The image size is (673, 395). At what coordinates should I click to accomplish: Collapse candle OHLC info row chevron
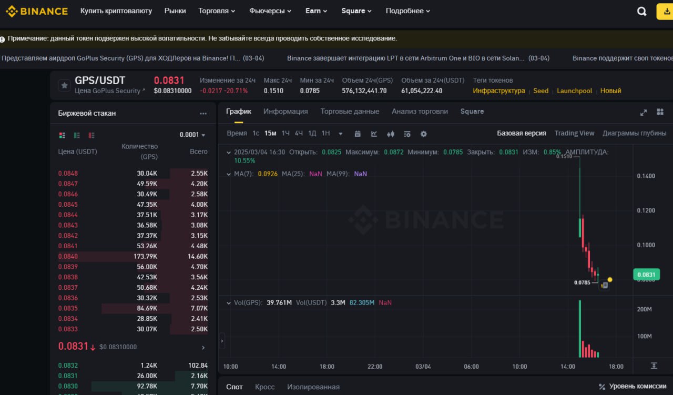[229, 152]
